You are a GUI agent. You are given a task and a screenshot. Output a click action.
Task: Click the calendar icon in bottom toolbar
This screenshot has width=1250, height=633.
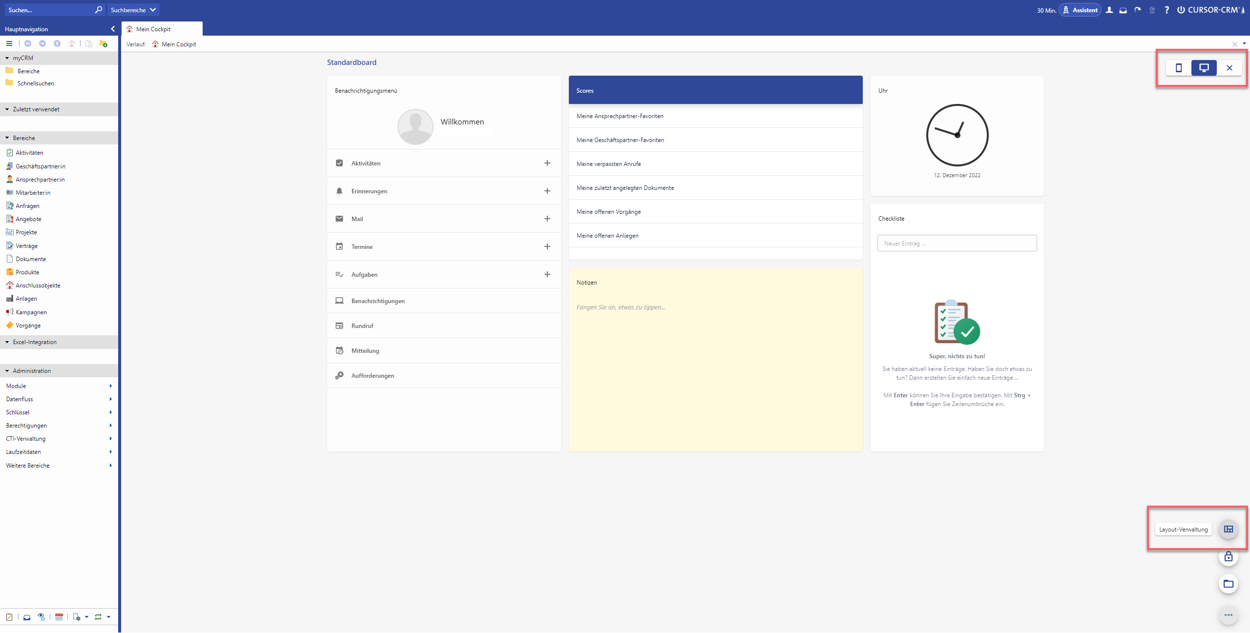[x=59, y=617]
